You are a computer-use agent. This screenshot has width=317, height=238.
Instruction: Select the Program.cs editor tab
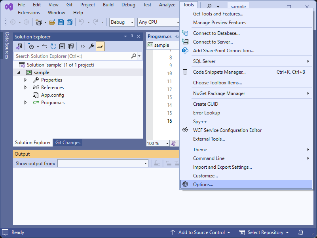point(159,36)
